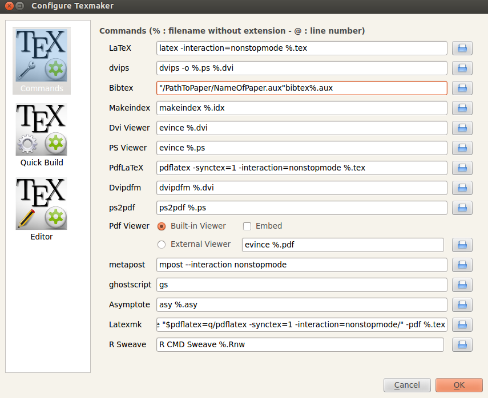
Task: Edit the external viewer evince %.pdf field
Action: [x=343, y=245]
